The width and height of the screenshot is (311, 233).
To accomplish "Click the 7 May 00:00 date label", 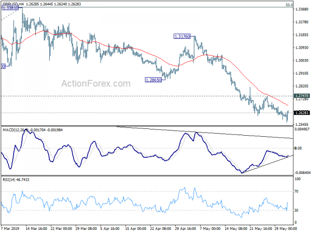I will [x=210, y=229].
